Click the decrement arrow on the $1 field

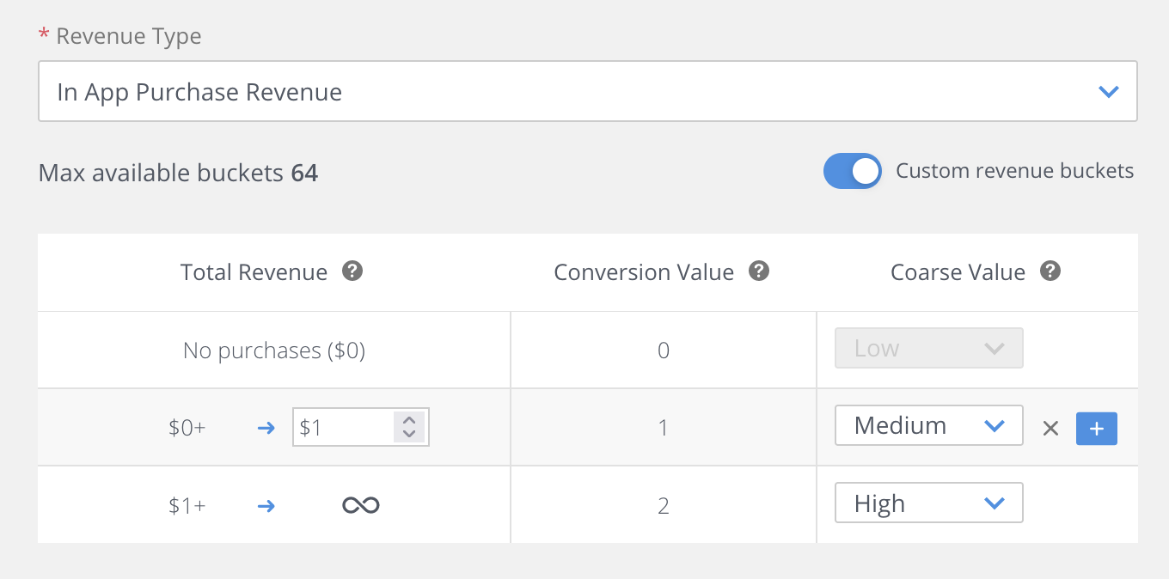coord(409,432)
